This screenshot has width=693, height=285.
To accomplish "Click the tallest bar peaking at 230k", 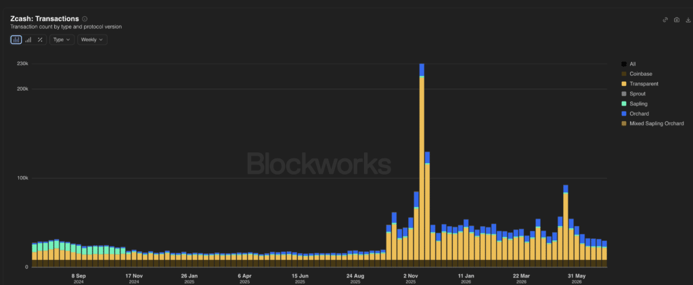I will tap(422, 165).
